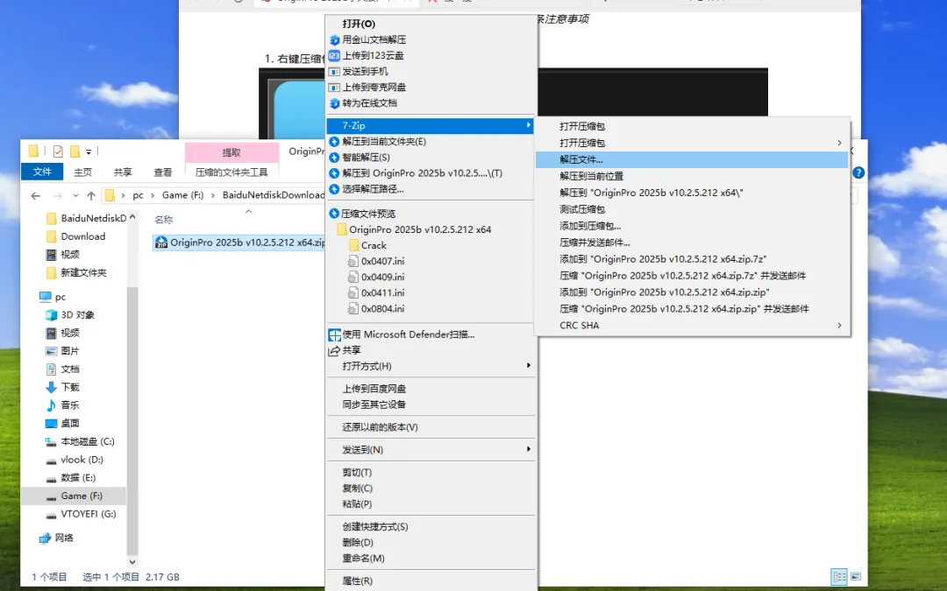Choose 压缩并发送邮件...

pyautogui.click(x=692, y=243)
